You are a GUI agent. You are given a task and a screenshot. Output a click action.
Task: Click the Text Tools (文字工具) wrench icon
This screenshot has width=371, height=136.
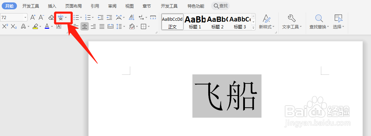tap(292, 18)
